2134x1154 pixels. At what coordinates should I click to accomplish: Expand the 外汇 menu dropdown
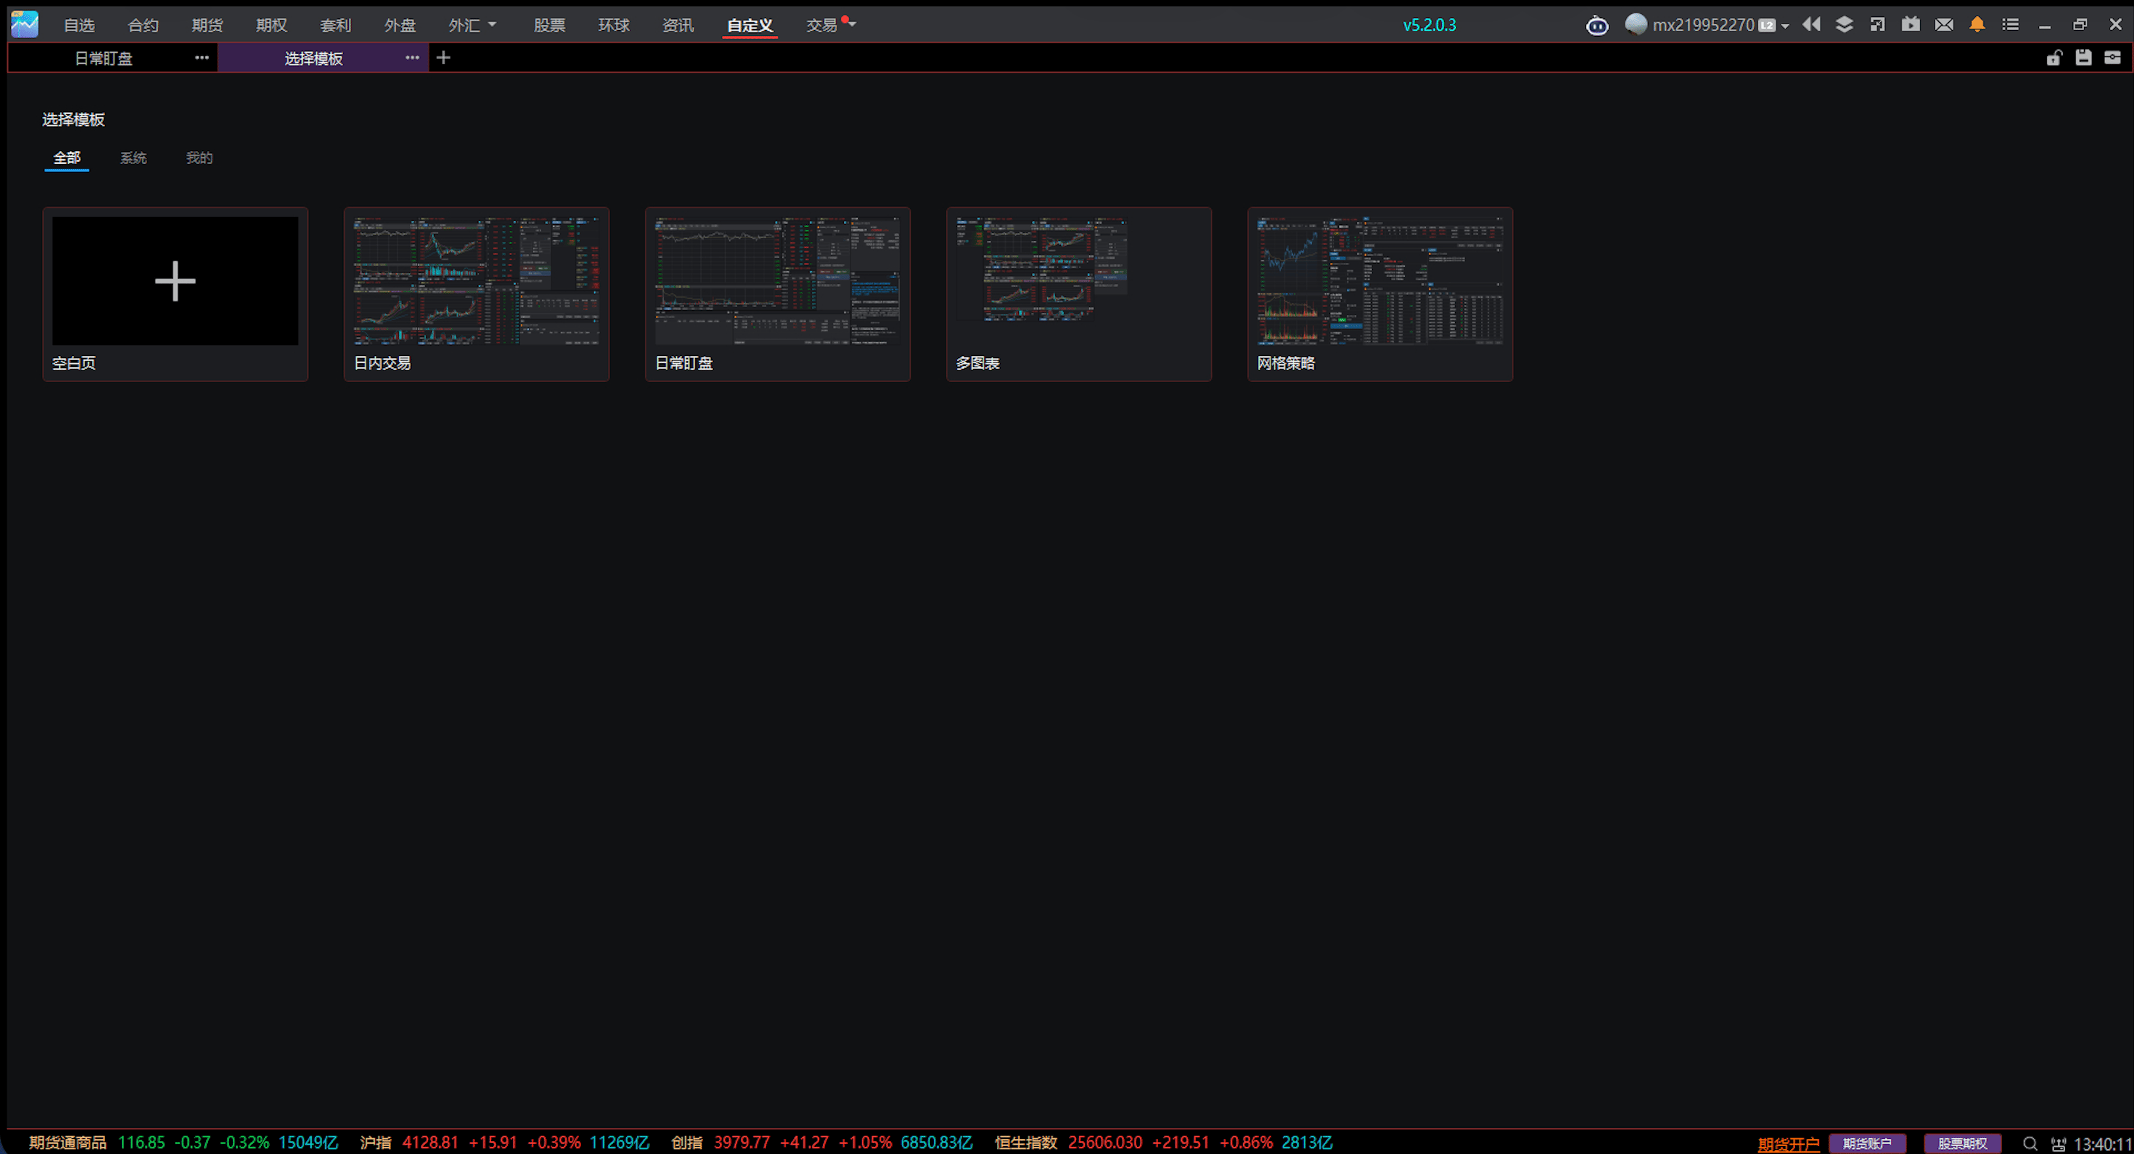tap(492, 24)
